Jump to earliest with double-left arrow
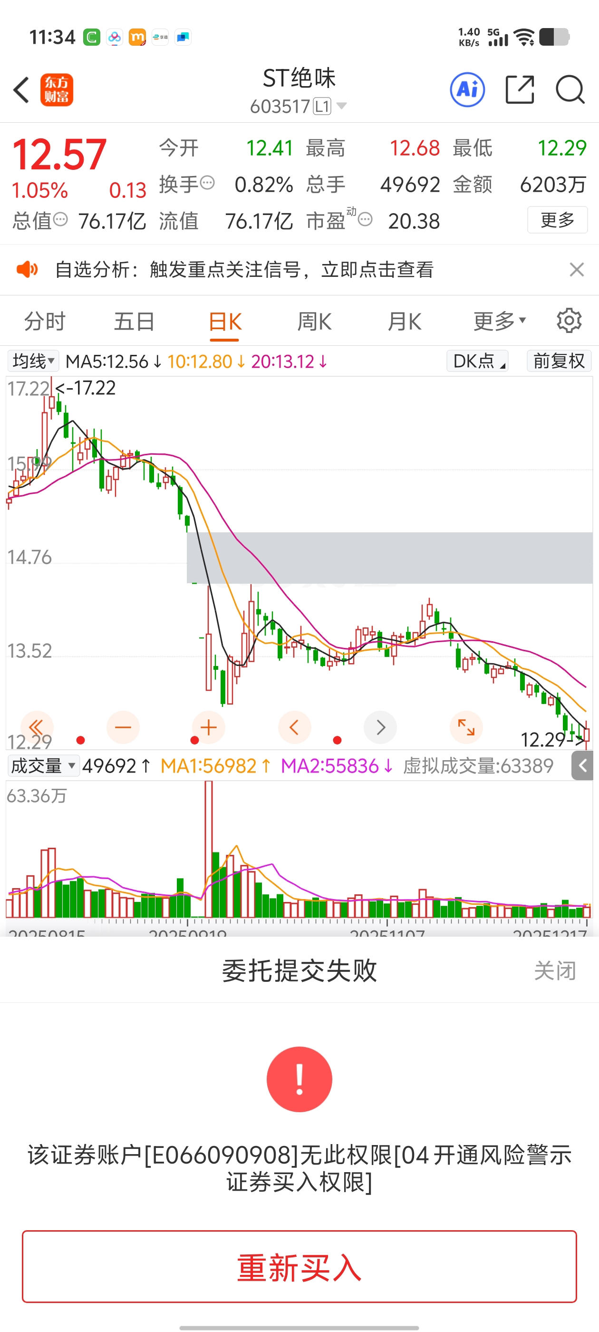 (37, 727)
